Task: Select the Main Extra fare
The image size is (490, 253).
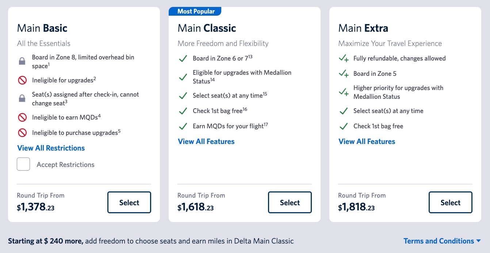Action: tap(450, 202)
